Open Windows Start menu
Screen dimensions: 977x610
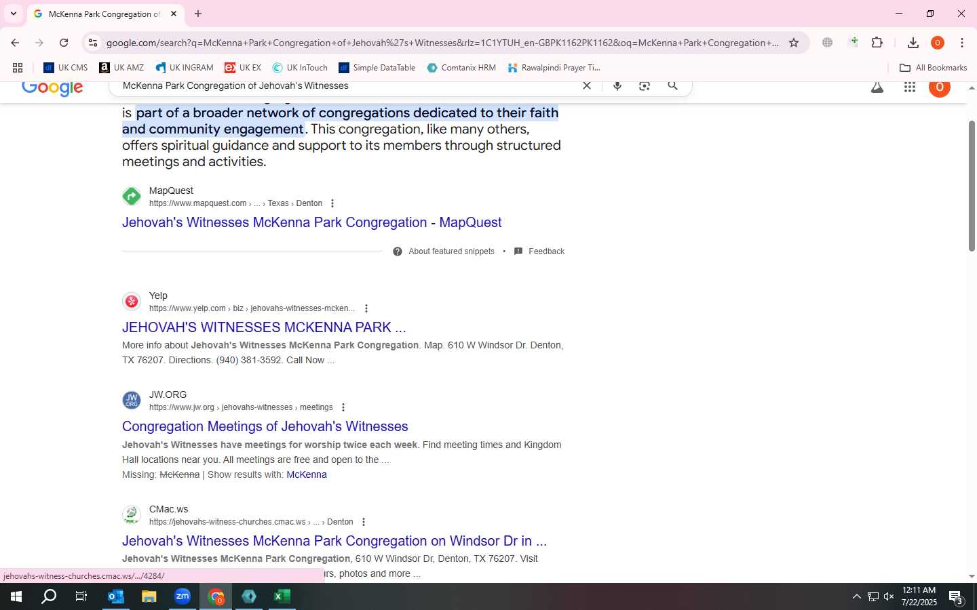(16, 596)
